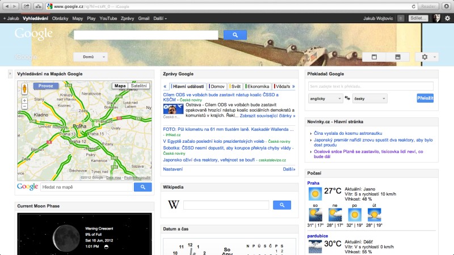Open the iGoogle options gear icon
This screenshot has height=255, width=454.
424,57
